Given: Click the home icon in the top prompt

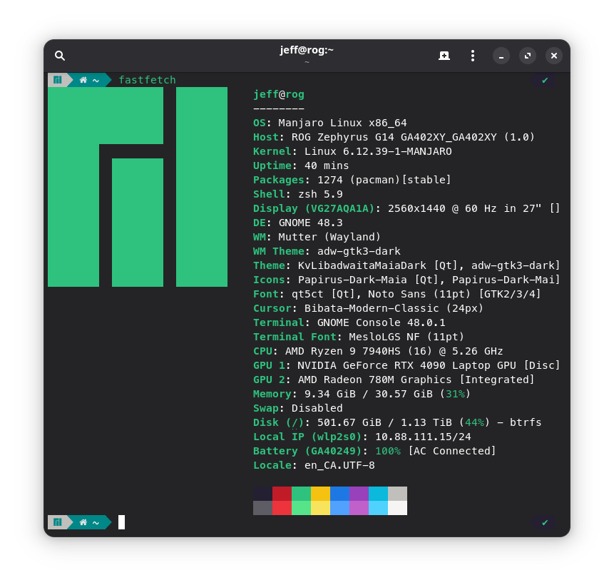Looking at the screenshot, I should pyautogui.click(x=83, y=81).
